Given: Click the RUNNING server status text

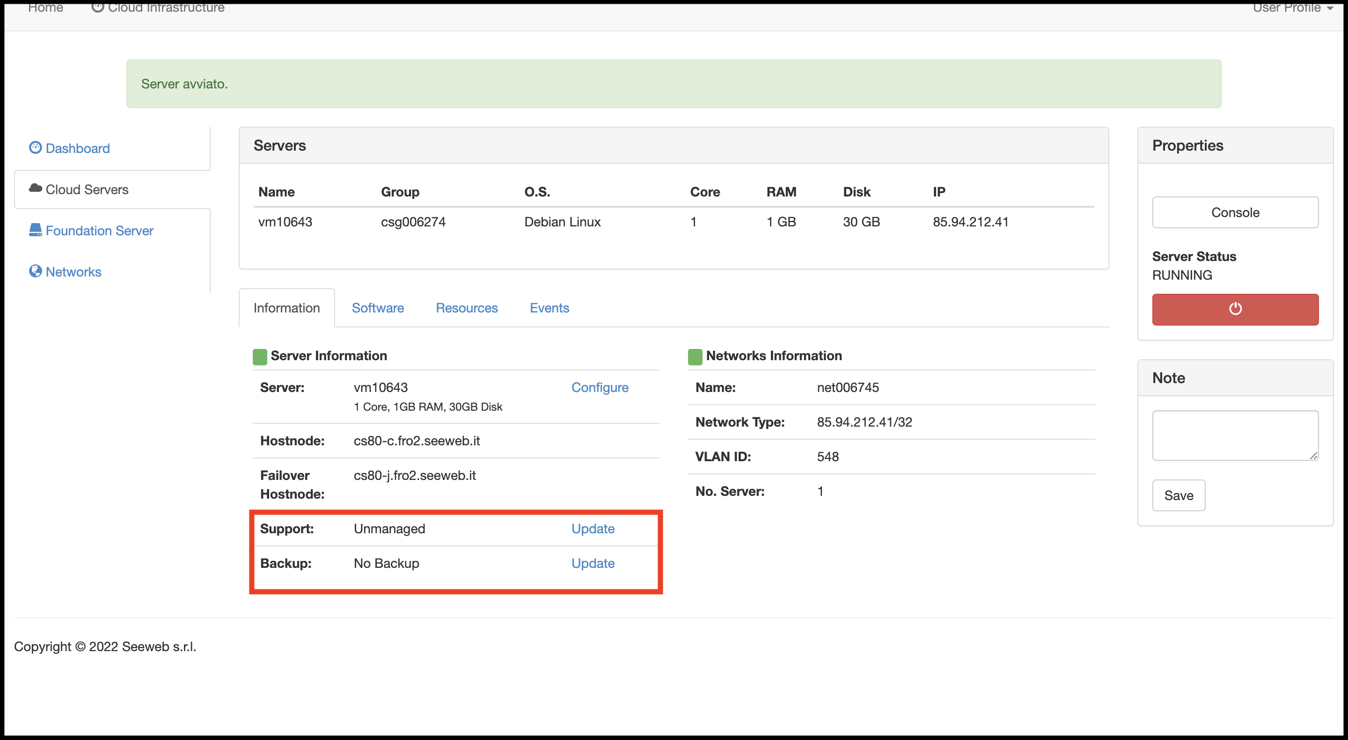Looking at the screenshot, I should tap(1182, 275).
